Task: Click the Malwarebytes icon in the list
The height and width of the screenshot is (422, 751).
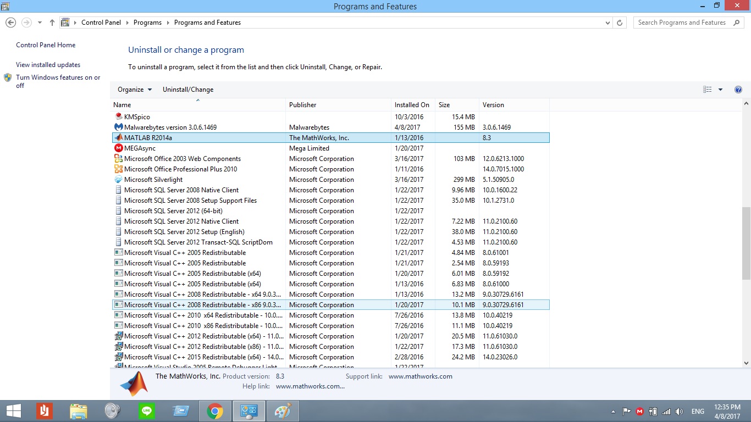Action: tap(118, 127)
